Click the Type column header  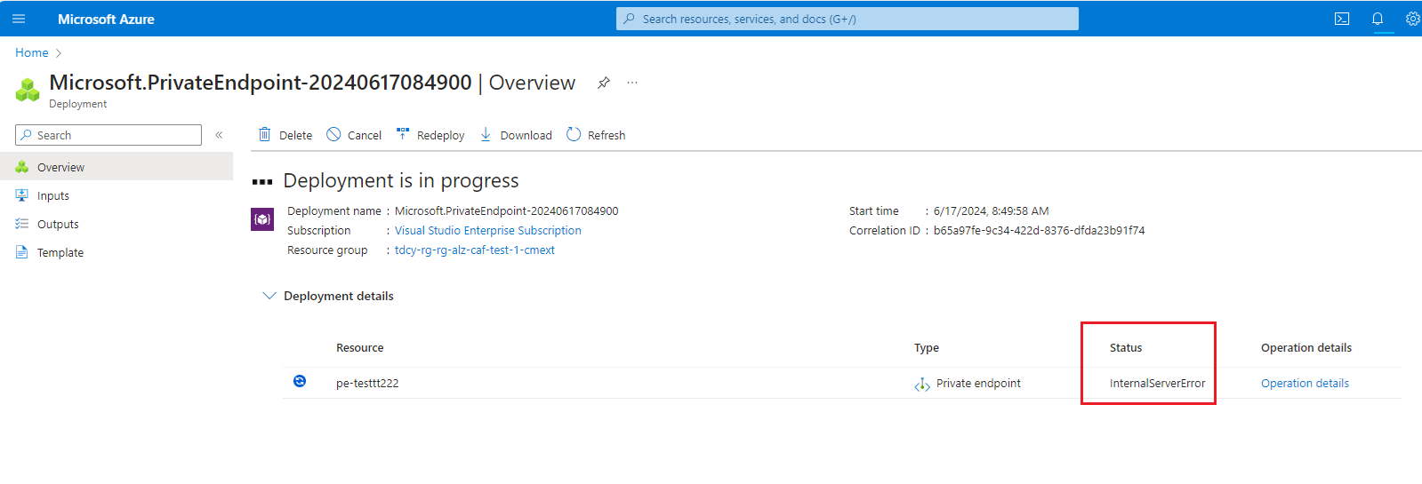pos(927,347)
